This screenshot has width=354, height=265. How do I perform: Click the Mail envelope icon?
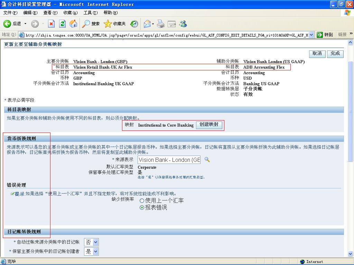click(147, 24)
